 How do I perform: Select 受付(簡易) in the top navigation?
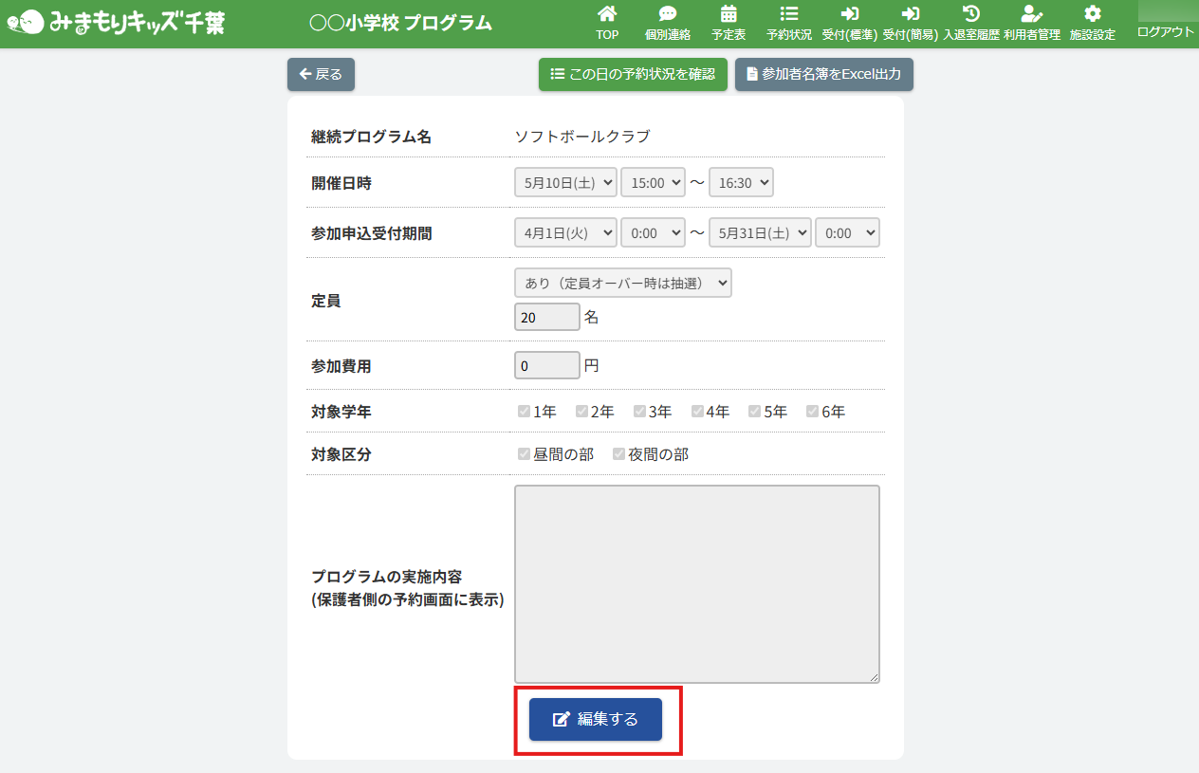(x=910, y=24)
